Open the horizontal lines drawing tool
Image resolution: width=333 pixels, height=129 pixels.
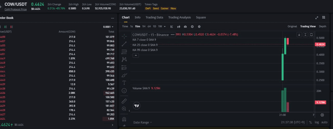[x=124, y=52]
